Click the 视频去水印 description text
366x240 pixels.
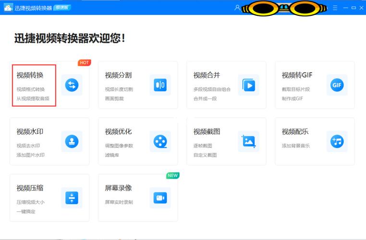28,146
